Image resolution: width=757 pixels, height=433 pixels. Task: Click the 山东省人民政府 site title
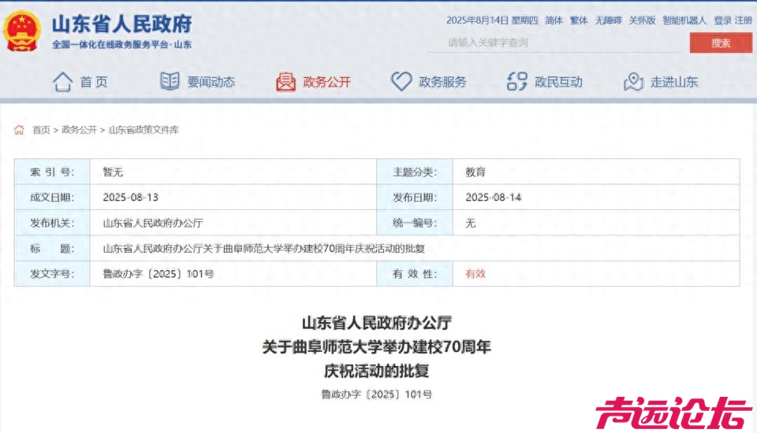coord(122,24)
